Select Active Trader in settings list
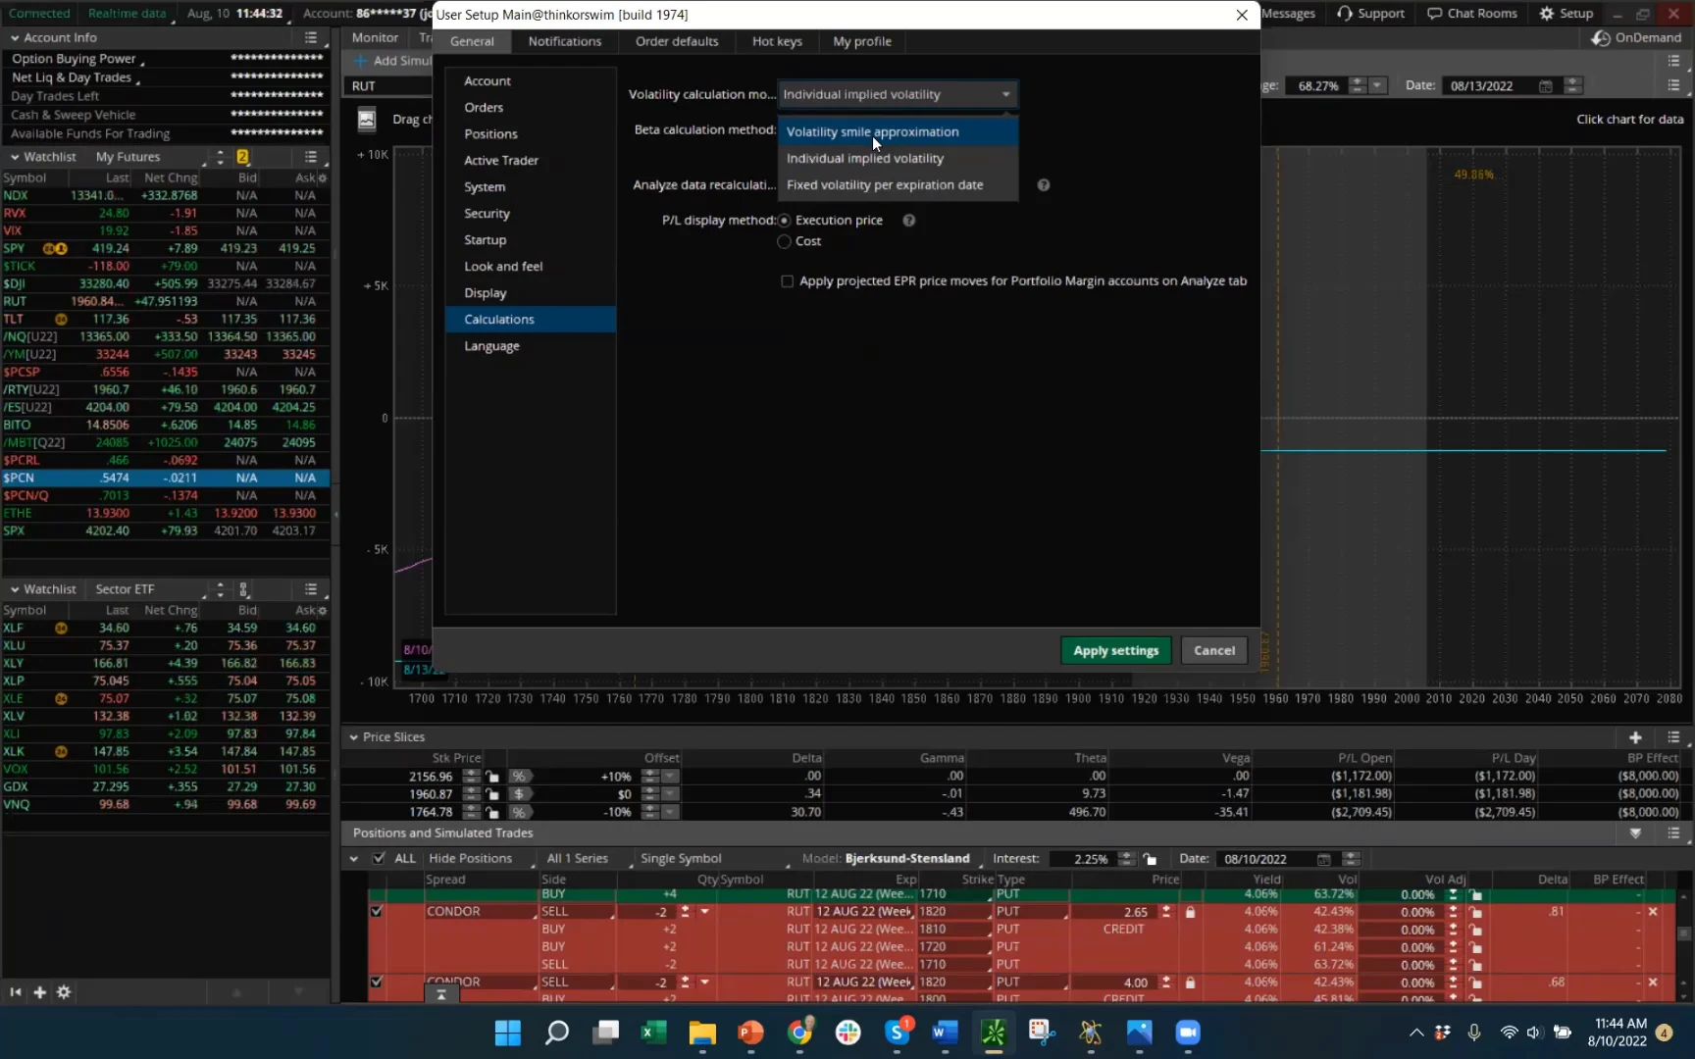The height and width of the screenshot is (1059, 1695). 531,161
